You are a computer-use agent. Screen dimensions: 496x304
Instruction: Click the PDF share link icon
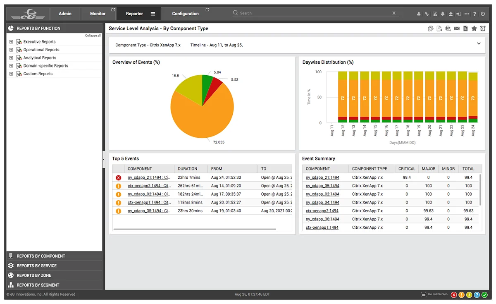pyautogui.click(x=431, y=29)
